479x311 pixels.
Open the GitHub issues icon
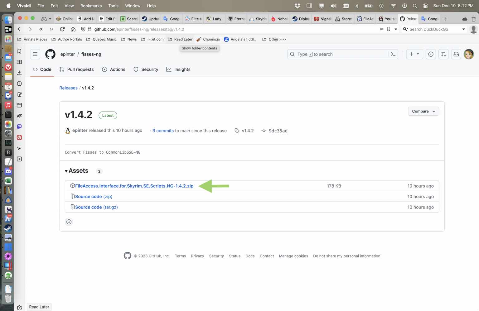tap(431, 54)
